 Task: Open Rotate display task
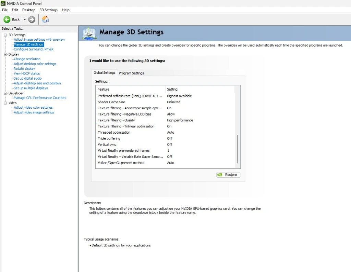24,69
